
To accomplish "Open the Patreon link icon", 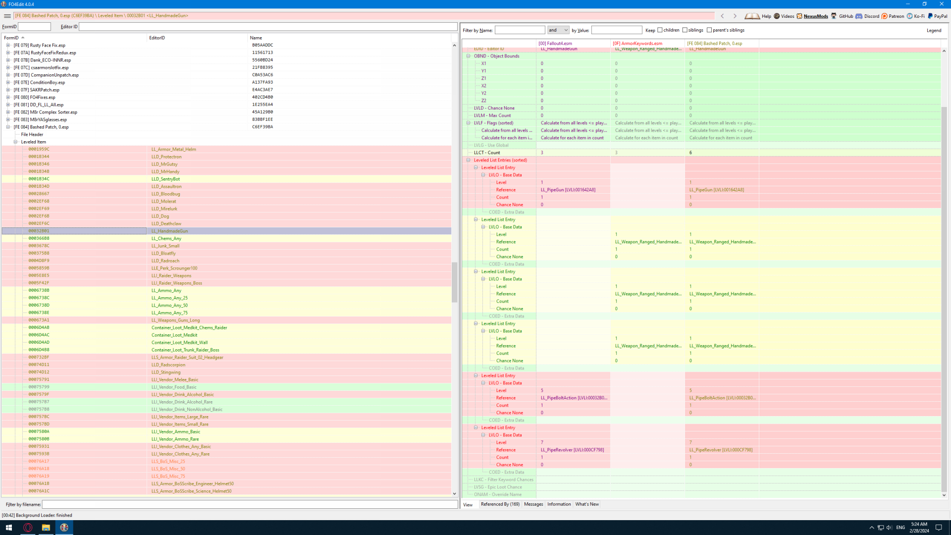I will click(885, 16).
